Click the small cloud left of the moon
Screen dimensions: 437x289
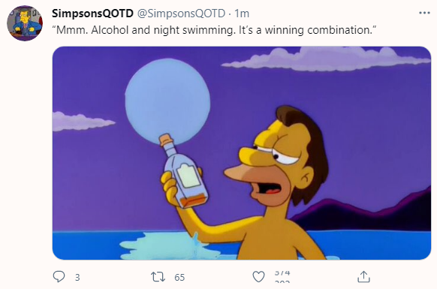[x=82, y=121]
